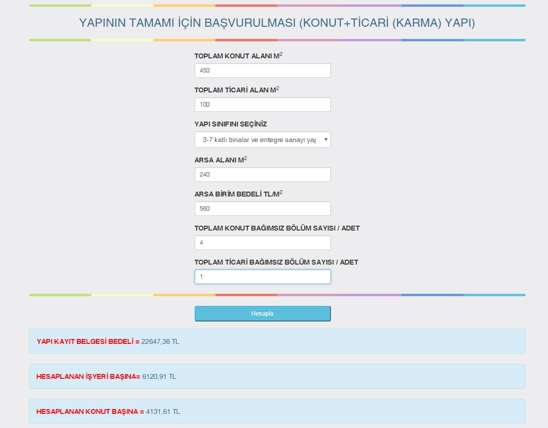
Task: Select the Hesaplanan İşyeri Başına result box
Action: pos(277,376)
